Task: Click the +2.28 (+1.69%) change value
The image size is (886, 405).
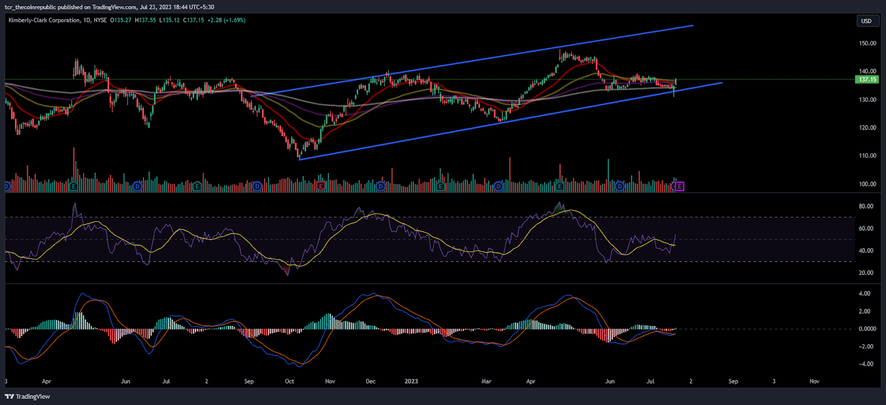Action: click(226, 20)
